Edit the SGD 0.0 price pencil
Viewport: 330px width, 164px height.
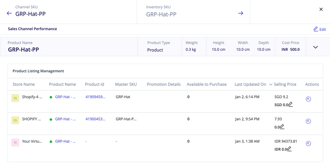pyautogui.click(x=290, y=104)
